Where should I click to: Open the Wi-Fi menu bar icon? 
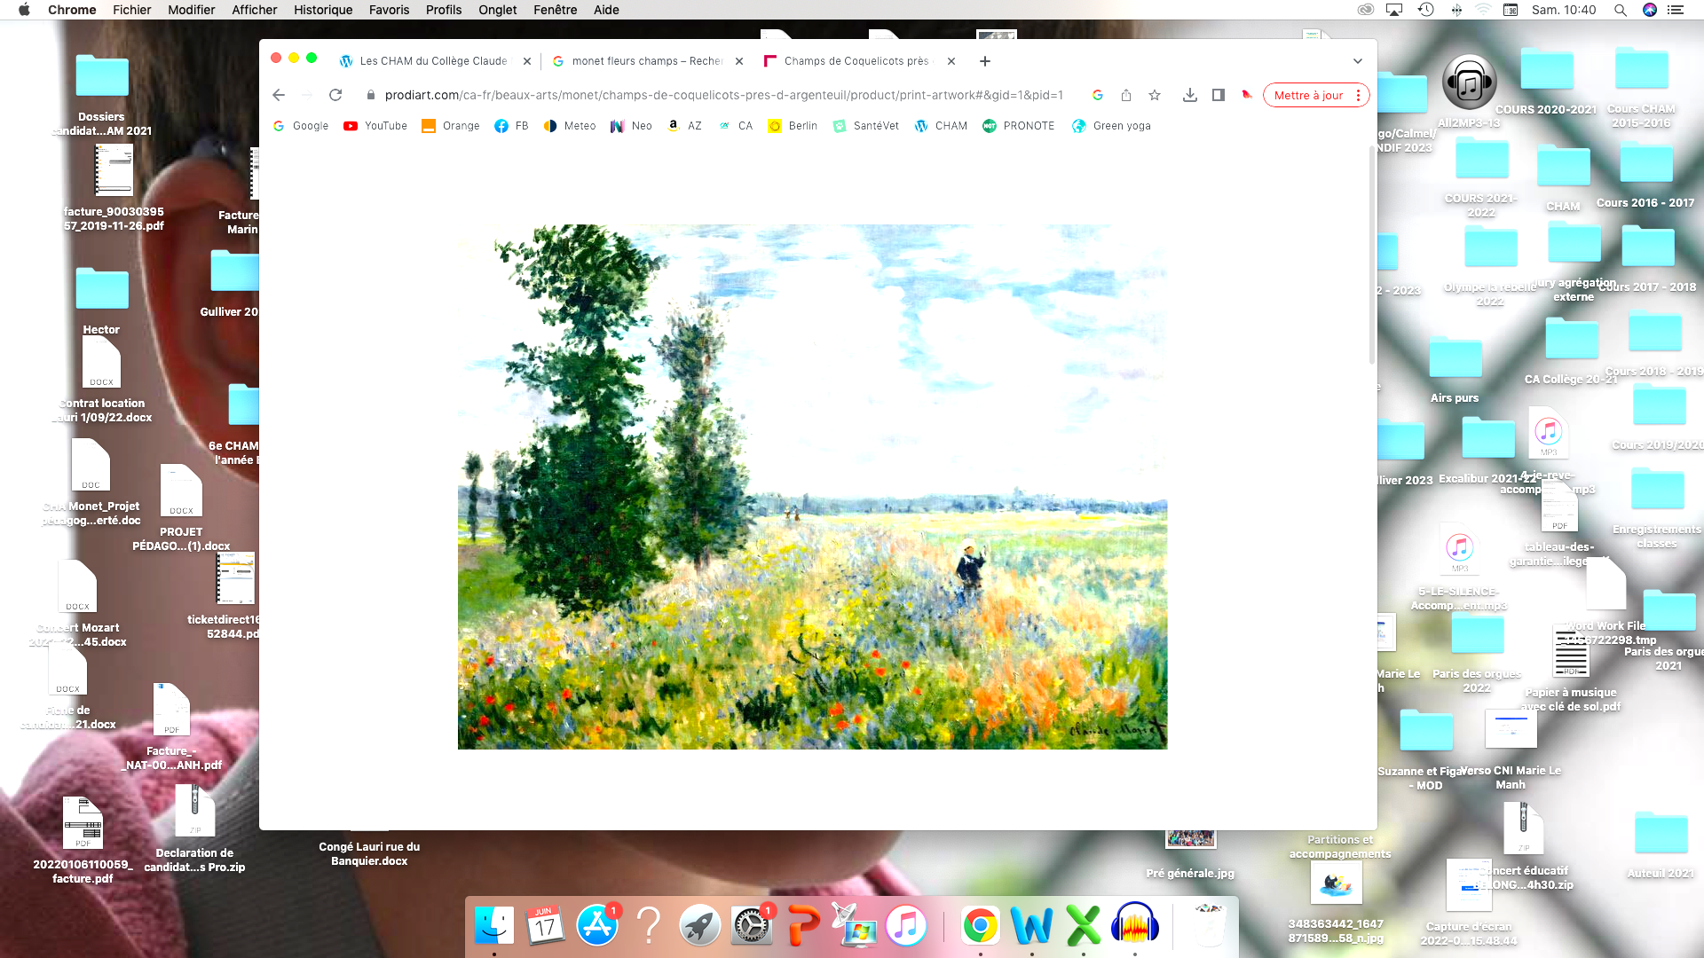tap(1483, 10)
